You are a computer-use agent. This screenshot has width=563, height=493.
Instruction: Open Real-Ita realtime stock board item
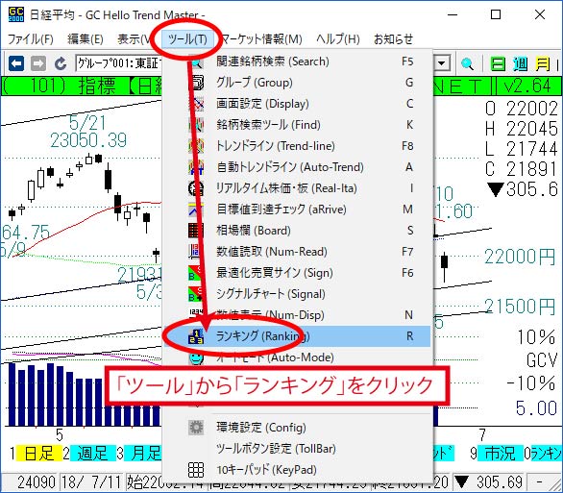tap(297, 188)
